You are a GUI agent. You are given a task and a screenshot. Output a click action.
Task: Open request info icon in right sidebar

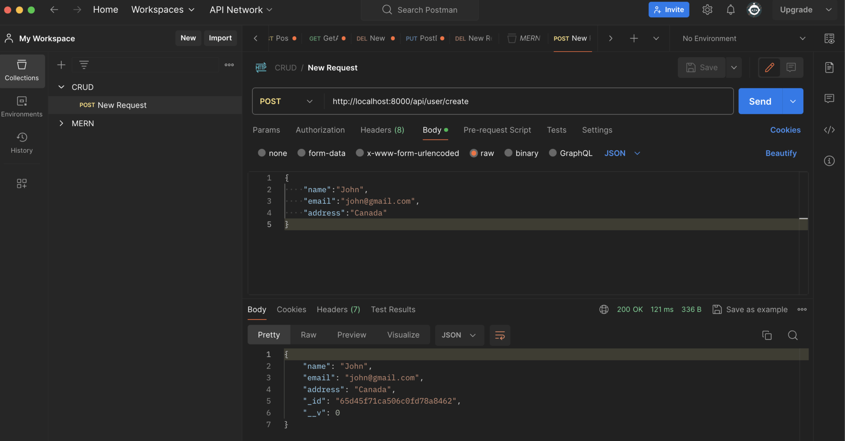point(829,161)
